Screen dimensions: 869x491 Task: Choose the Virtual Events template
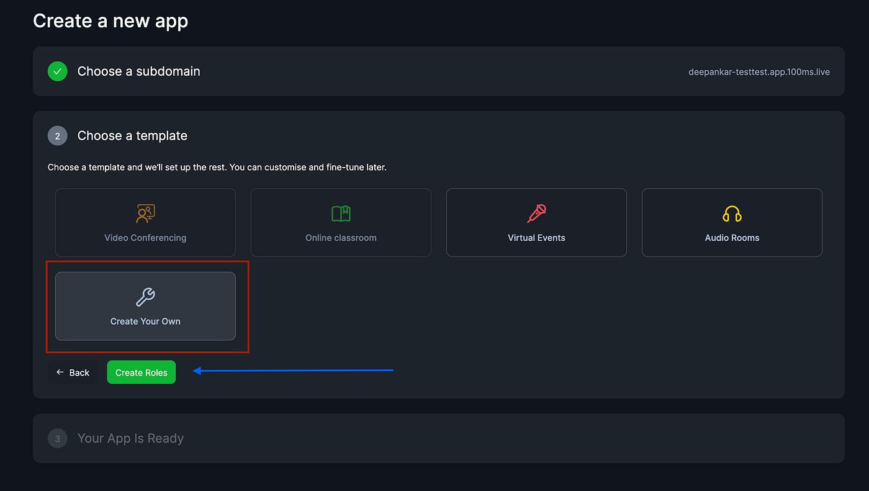536,222
